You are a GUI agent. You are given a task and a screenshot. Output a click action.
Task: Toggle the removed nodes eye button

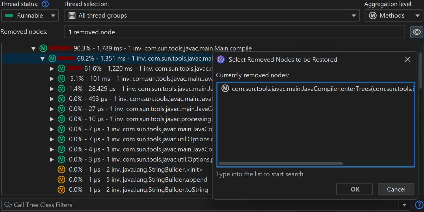click(x=416, y=32)
